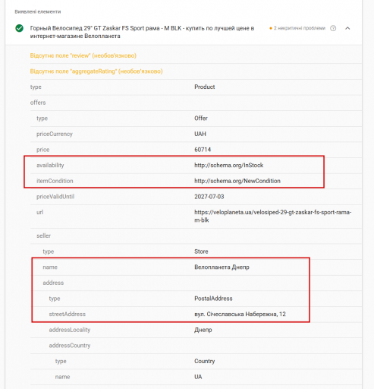Click the non-critical issues orange indicator
Image resolution: width=374 pixels, height=389 pixels.
click(x=297, y=28)
